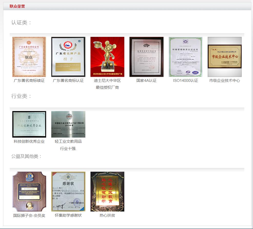View the golden Mickey Disney award image
The image size is (253, 229).
pyautogui.click(x=107, y=57)
